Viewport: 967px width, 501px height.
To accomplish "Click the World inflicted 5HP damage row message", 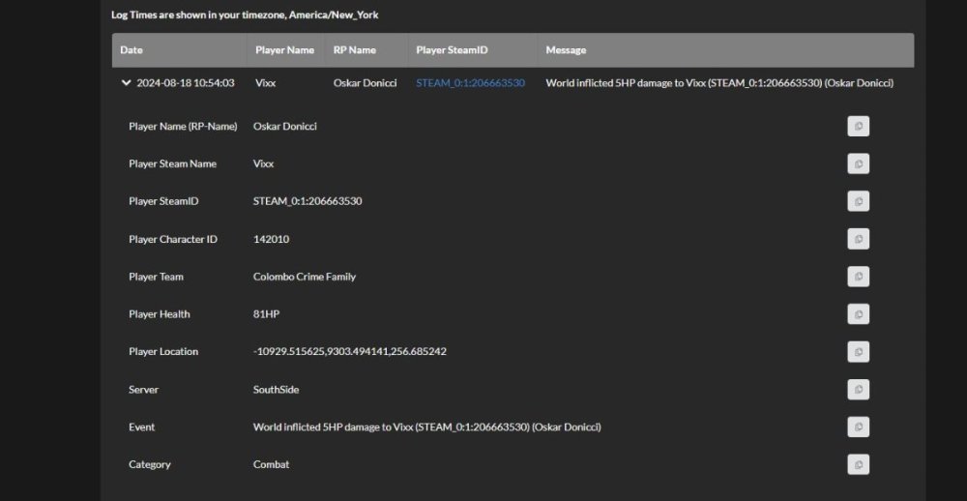I will click(x=718, y=83).
